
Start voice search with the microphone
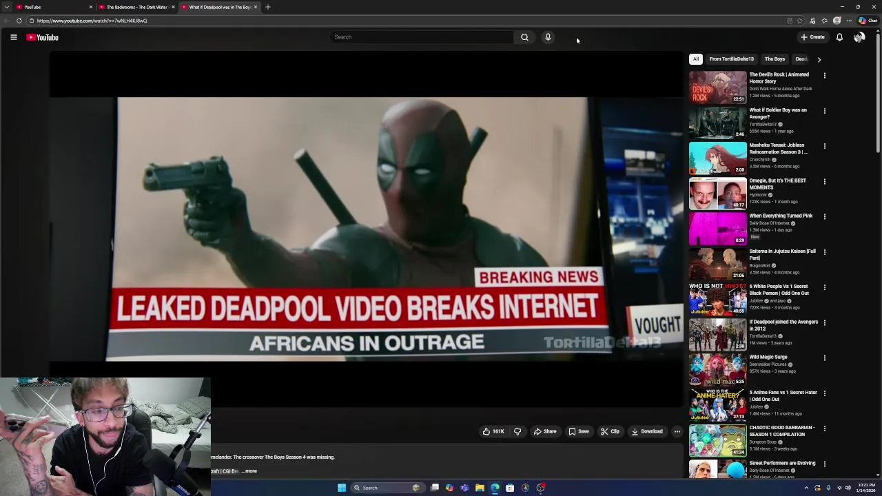(x=548, y=37)
